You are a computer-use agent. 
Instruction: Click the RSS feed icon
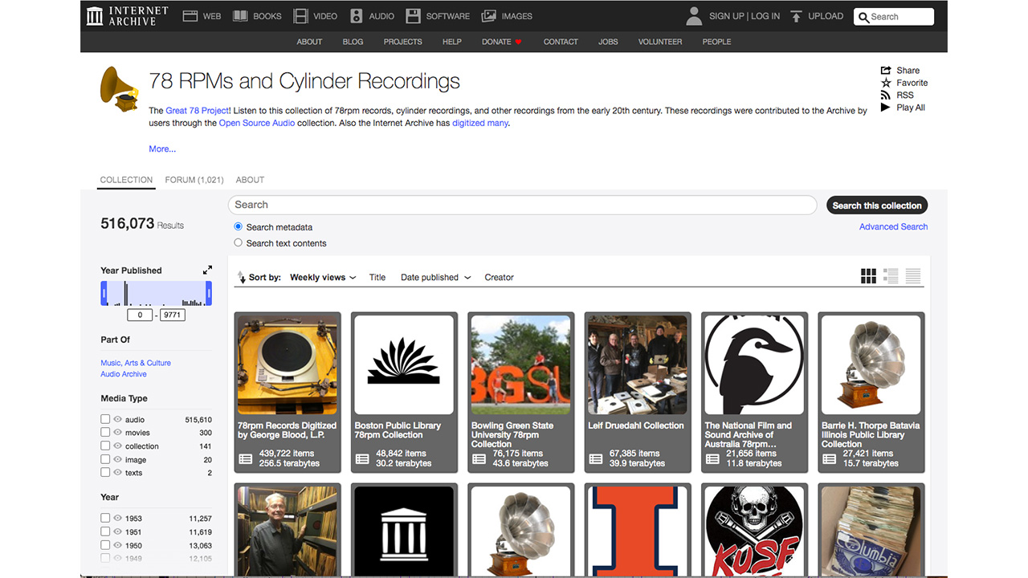[886, 95]
